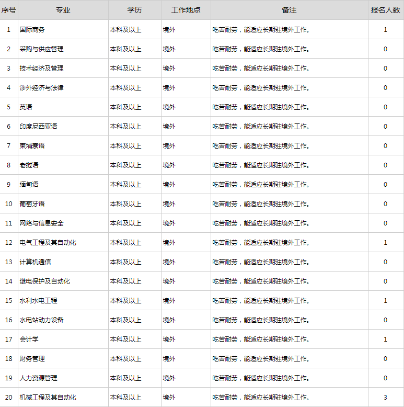Viewport: 404px width, 407px height.
Task: Click the 柬埔寨语 entry
Action: 32,146
